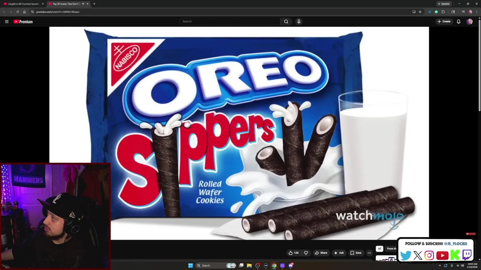The image size is (481, 270).
Task: Open the Ask AI button
Action: tap(339, 253)
